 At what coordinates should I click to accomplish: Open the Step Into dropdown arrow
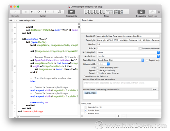tap(48, 12)
